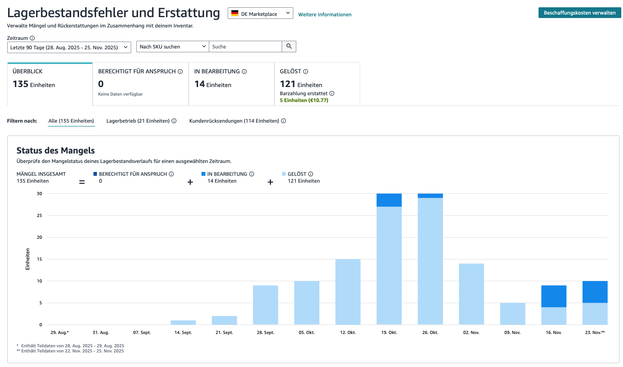Image resolution: width=623 pixels, height=367 pixels.
Task: Click info icon beside Lagerbetrieb filter
Action: tap(174, 121)
